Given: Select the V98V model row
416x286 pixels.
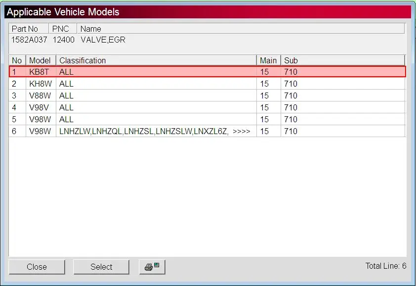Looking at the screenshot, I should click(207, 107).
